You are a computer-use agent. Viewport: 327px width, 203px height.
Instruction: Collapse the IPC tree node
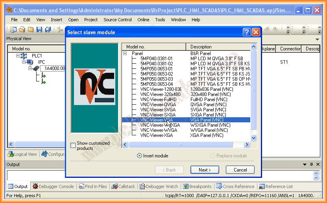click(24, 62)
